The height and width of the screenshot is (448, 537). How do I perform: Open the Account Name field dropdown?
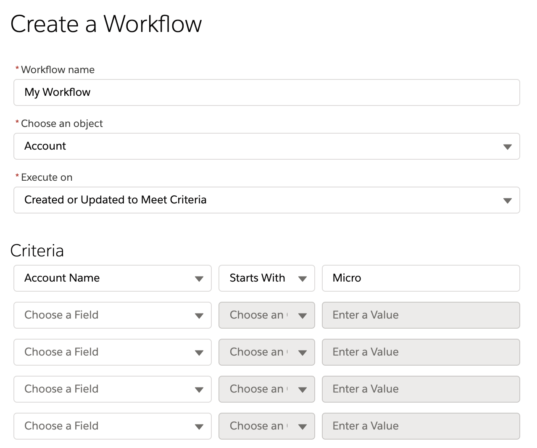click(x=112, y=278)
